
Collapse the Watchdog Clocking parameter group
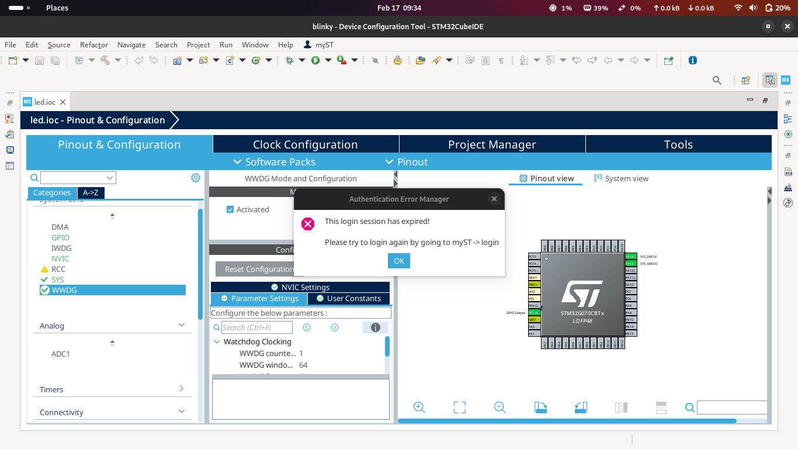[x=217, y=341]
